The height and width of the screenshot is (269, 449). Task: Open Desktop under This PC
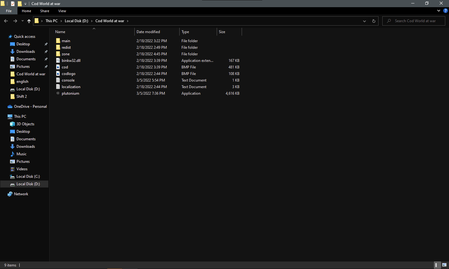point(23,132)
